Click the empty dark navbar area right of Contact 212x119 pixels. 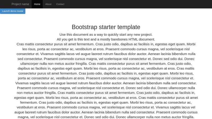[x=138, y=4]
